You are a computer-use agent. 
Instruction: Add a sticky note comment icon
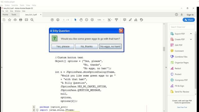point(125,20)
